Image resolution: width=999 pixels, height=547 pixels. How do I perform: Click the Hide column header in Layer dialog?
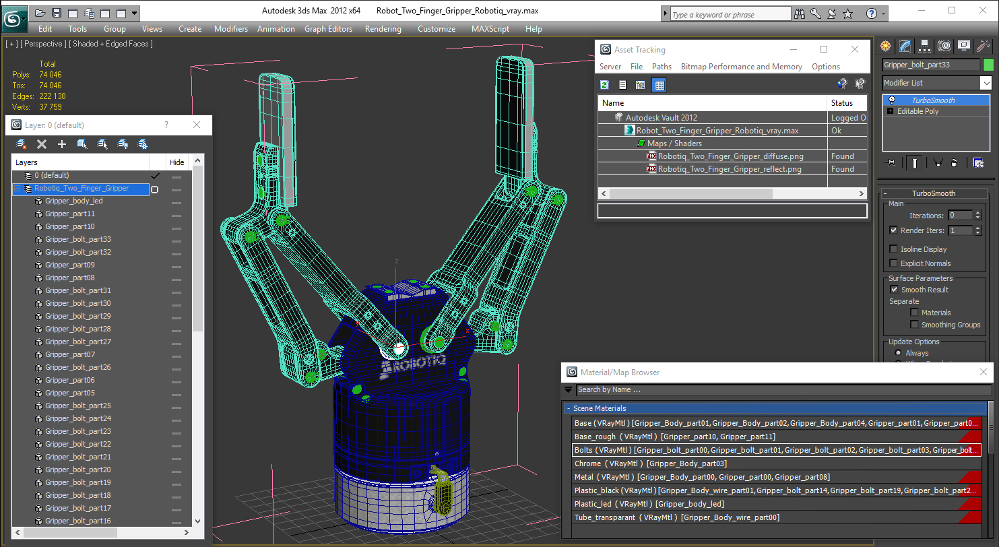(177, 162)
